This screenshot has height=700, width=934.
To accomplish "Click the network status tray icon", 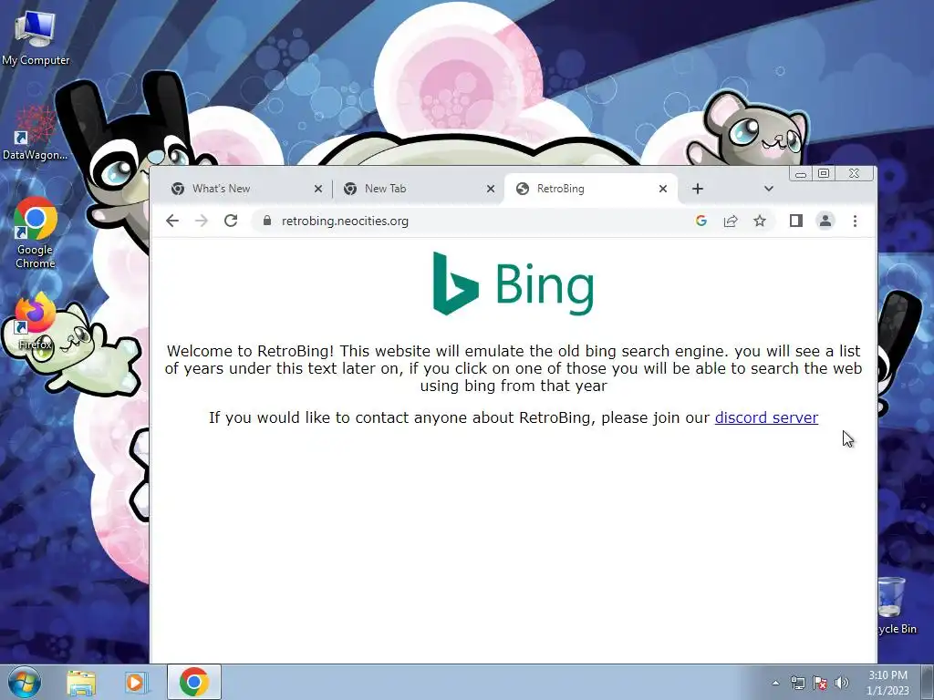I will 797,683.
